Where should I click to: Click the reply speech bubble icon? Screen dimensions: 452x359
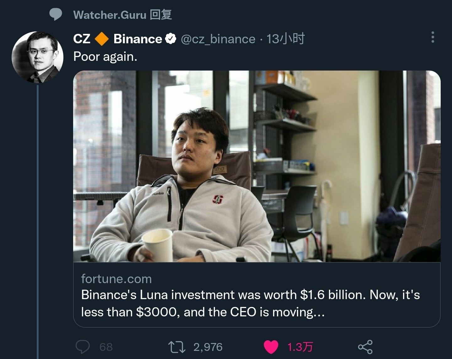point(83,347)
